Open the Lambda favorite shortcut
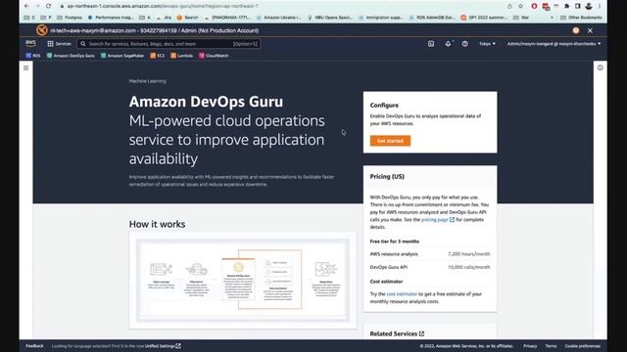 pyautogui.click(x=182, y=56)
